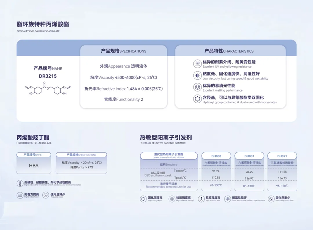Select the DH080 column header
Screen dimensions: 313x230
tap(216, 156)
